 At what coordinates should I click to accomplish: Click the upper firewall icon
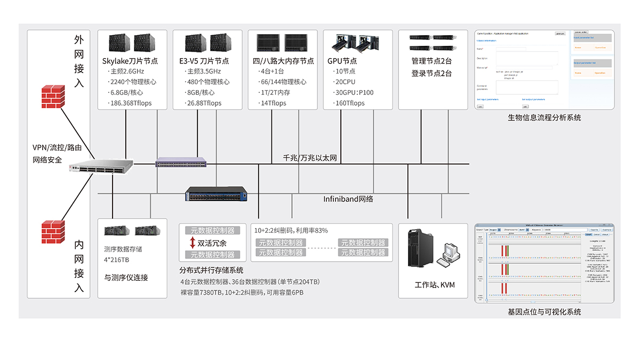53,97
